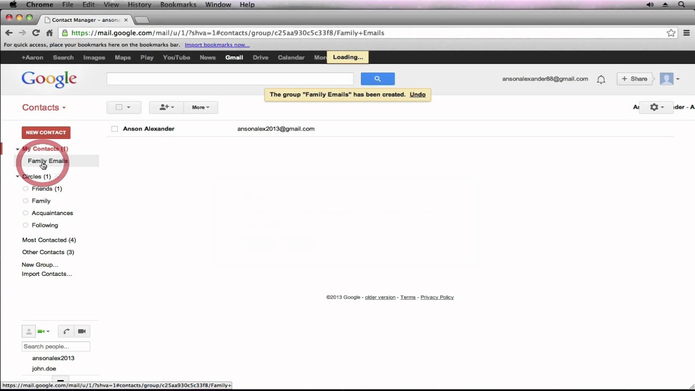Click the Home icon in browser toolbar
The image size is (695, 391).
(x=49, y=33)
